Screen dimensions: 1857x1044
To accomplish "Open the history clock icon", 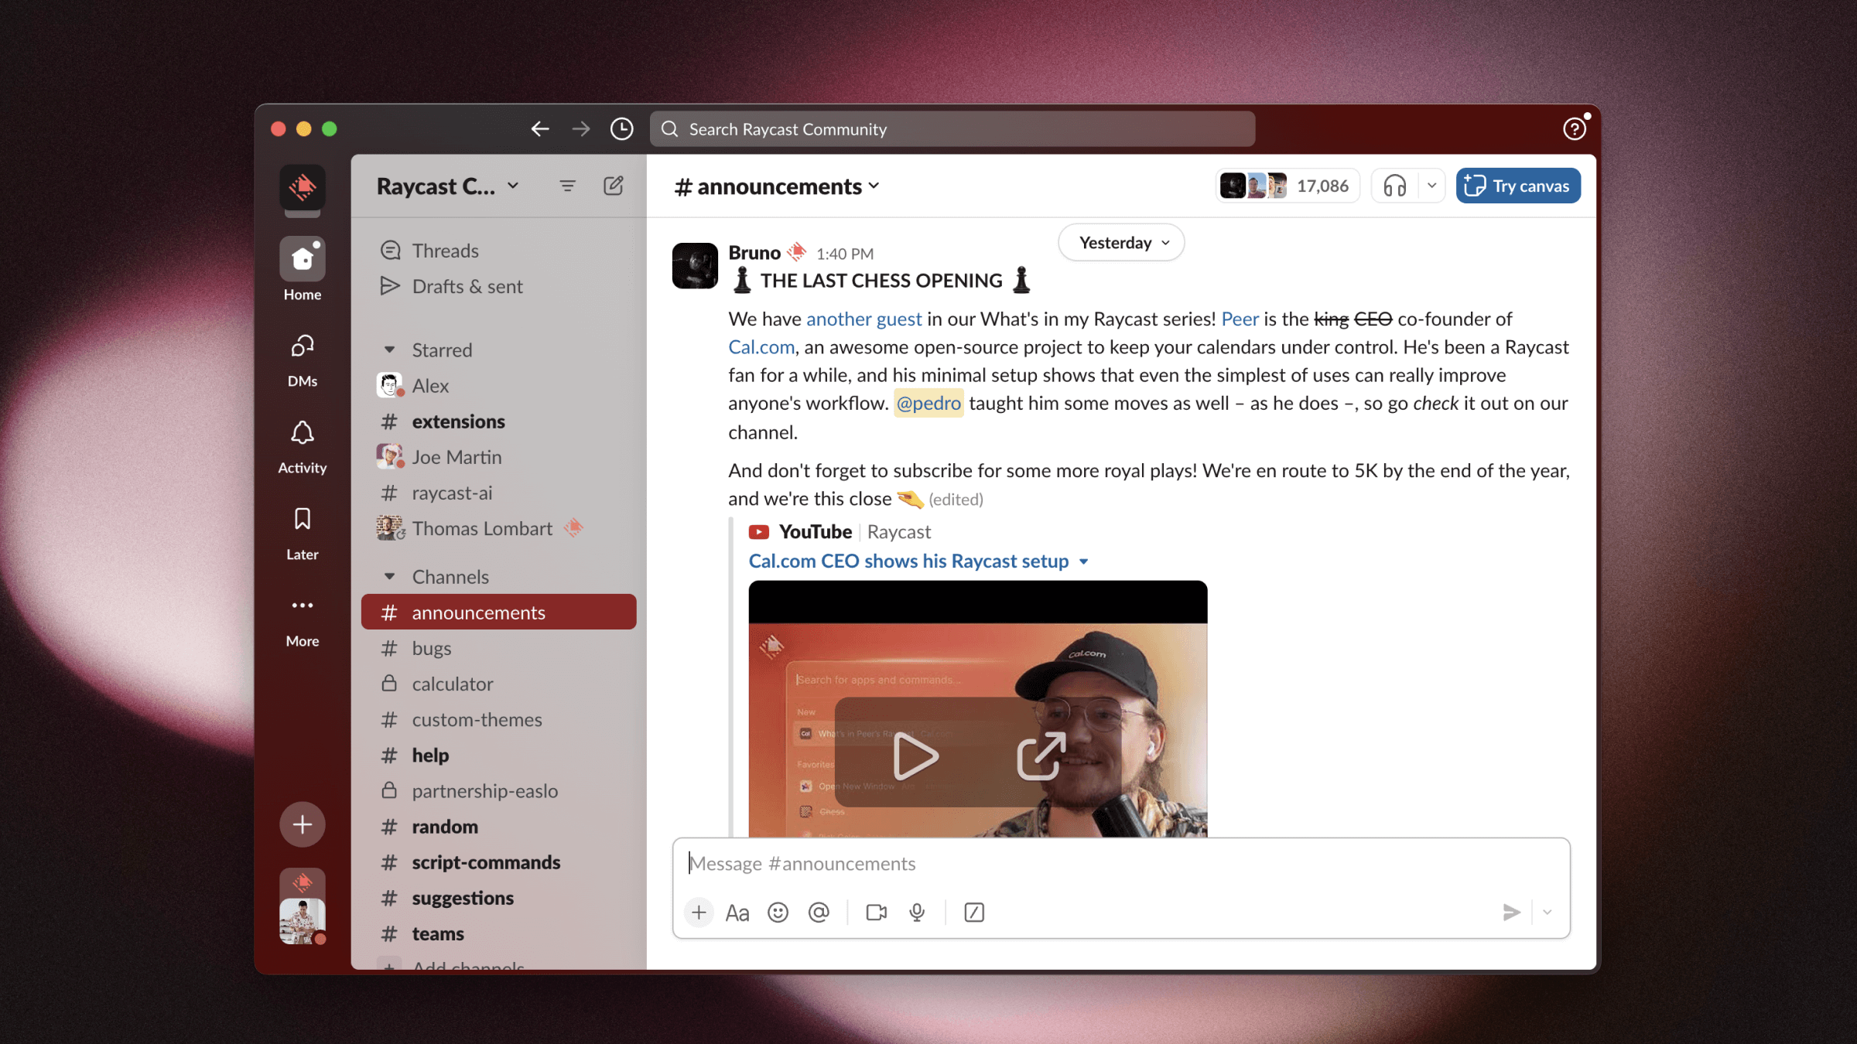I will [x=621, y=129].
